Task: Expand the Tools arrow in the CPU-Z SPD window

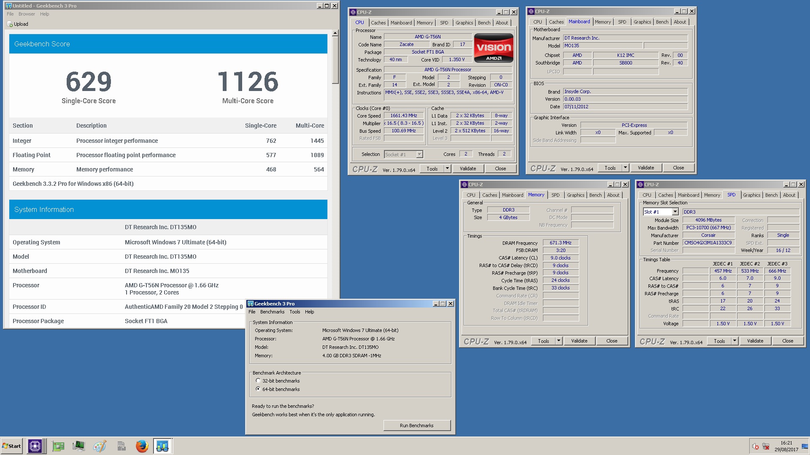Action: pos(734,341)
